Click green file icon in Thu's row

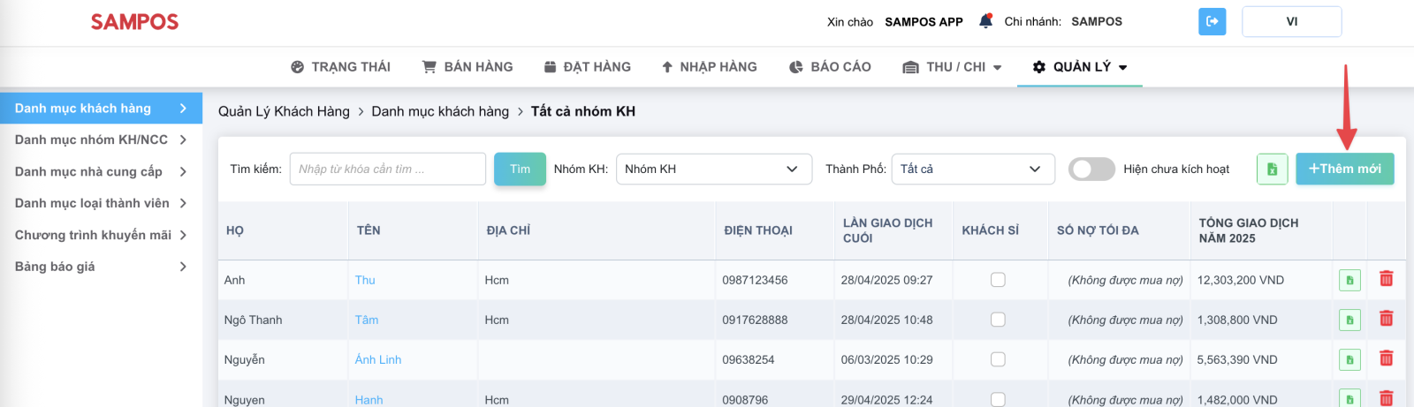coord(1349,280)
